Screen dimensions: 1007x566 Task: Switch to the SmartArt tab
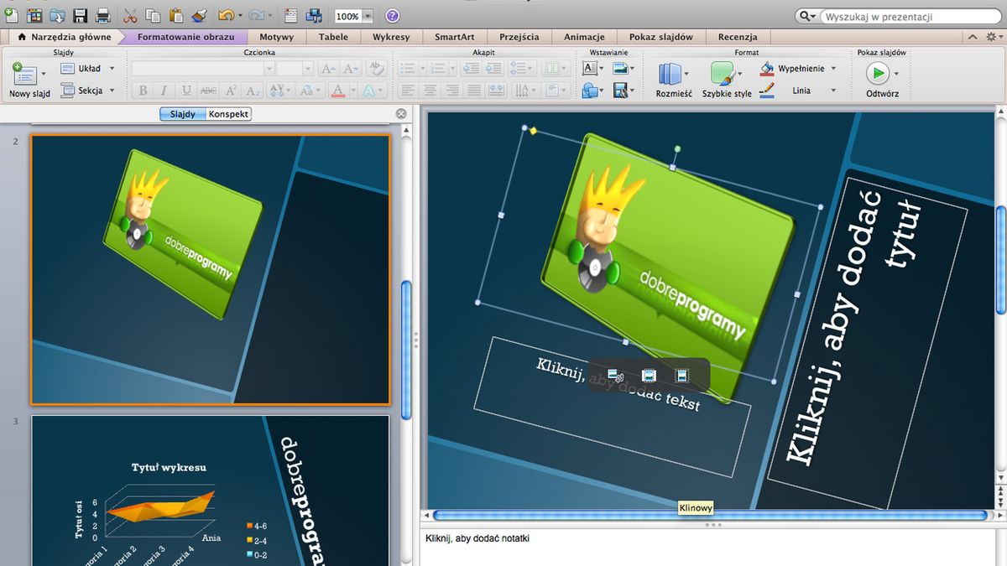(x=454, y=37)
